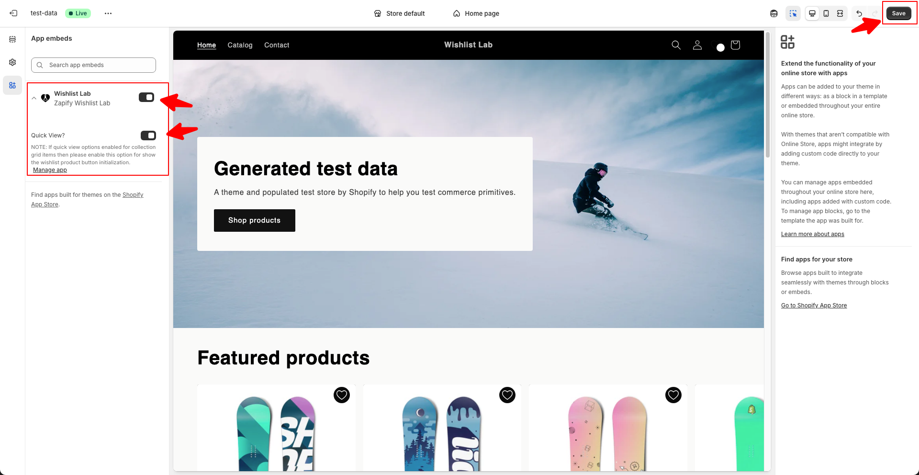This screenshot has width=919, height=475.
Task: Select the App embeds sidebar icon
Action: pos(12,85)
